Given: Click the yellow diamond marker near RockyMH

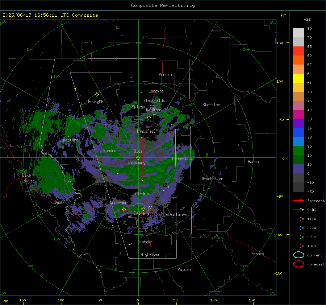Looking at the screenshot, I should (x=97, y=95).
